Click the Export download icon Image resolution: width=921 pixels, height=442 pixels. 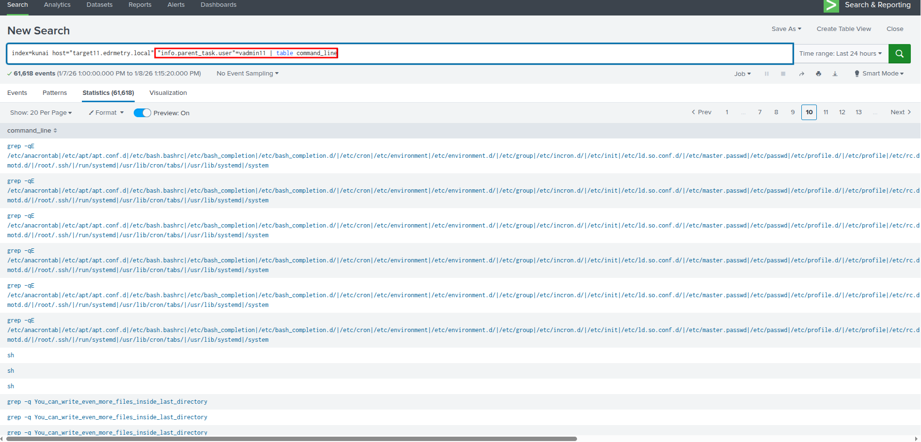pyautogui.click(x=835, y=74)
